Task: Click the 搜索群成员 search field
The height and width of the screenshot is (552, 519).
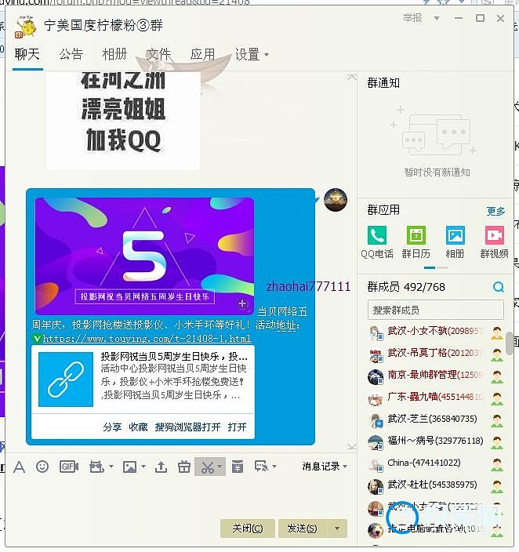Action: (436, 310)
